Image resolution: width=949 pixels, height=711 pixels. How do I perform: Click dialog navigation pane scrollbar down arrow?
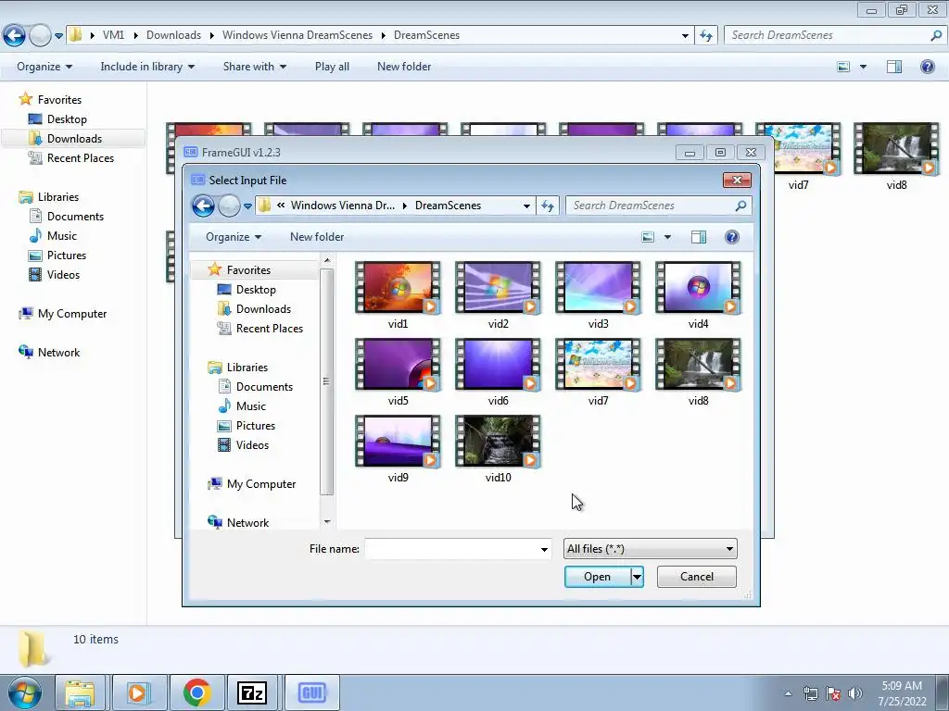[327, 522]
